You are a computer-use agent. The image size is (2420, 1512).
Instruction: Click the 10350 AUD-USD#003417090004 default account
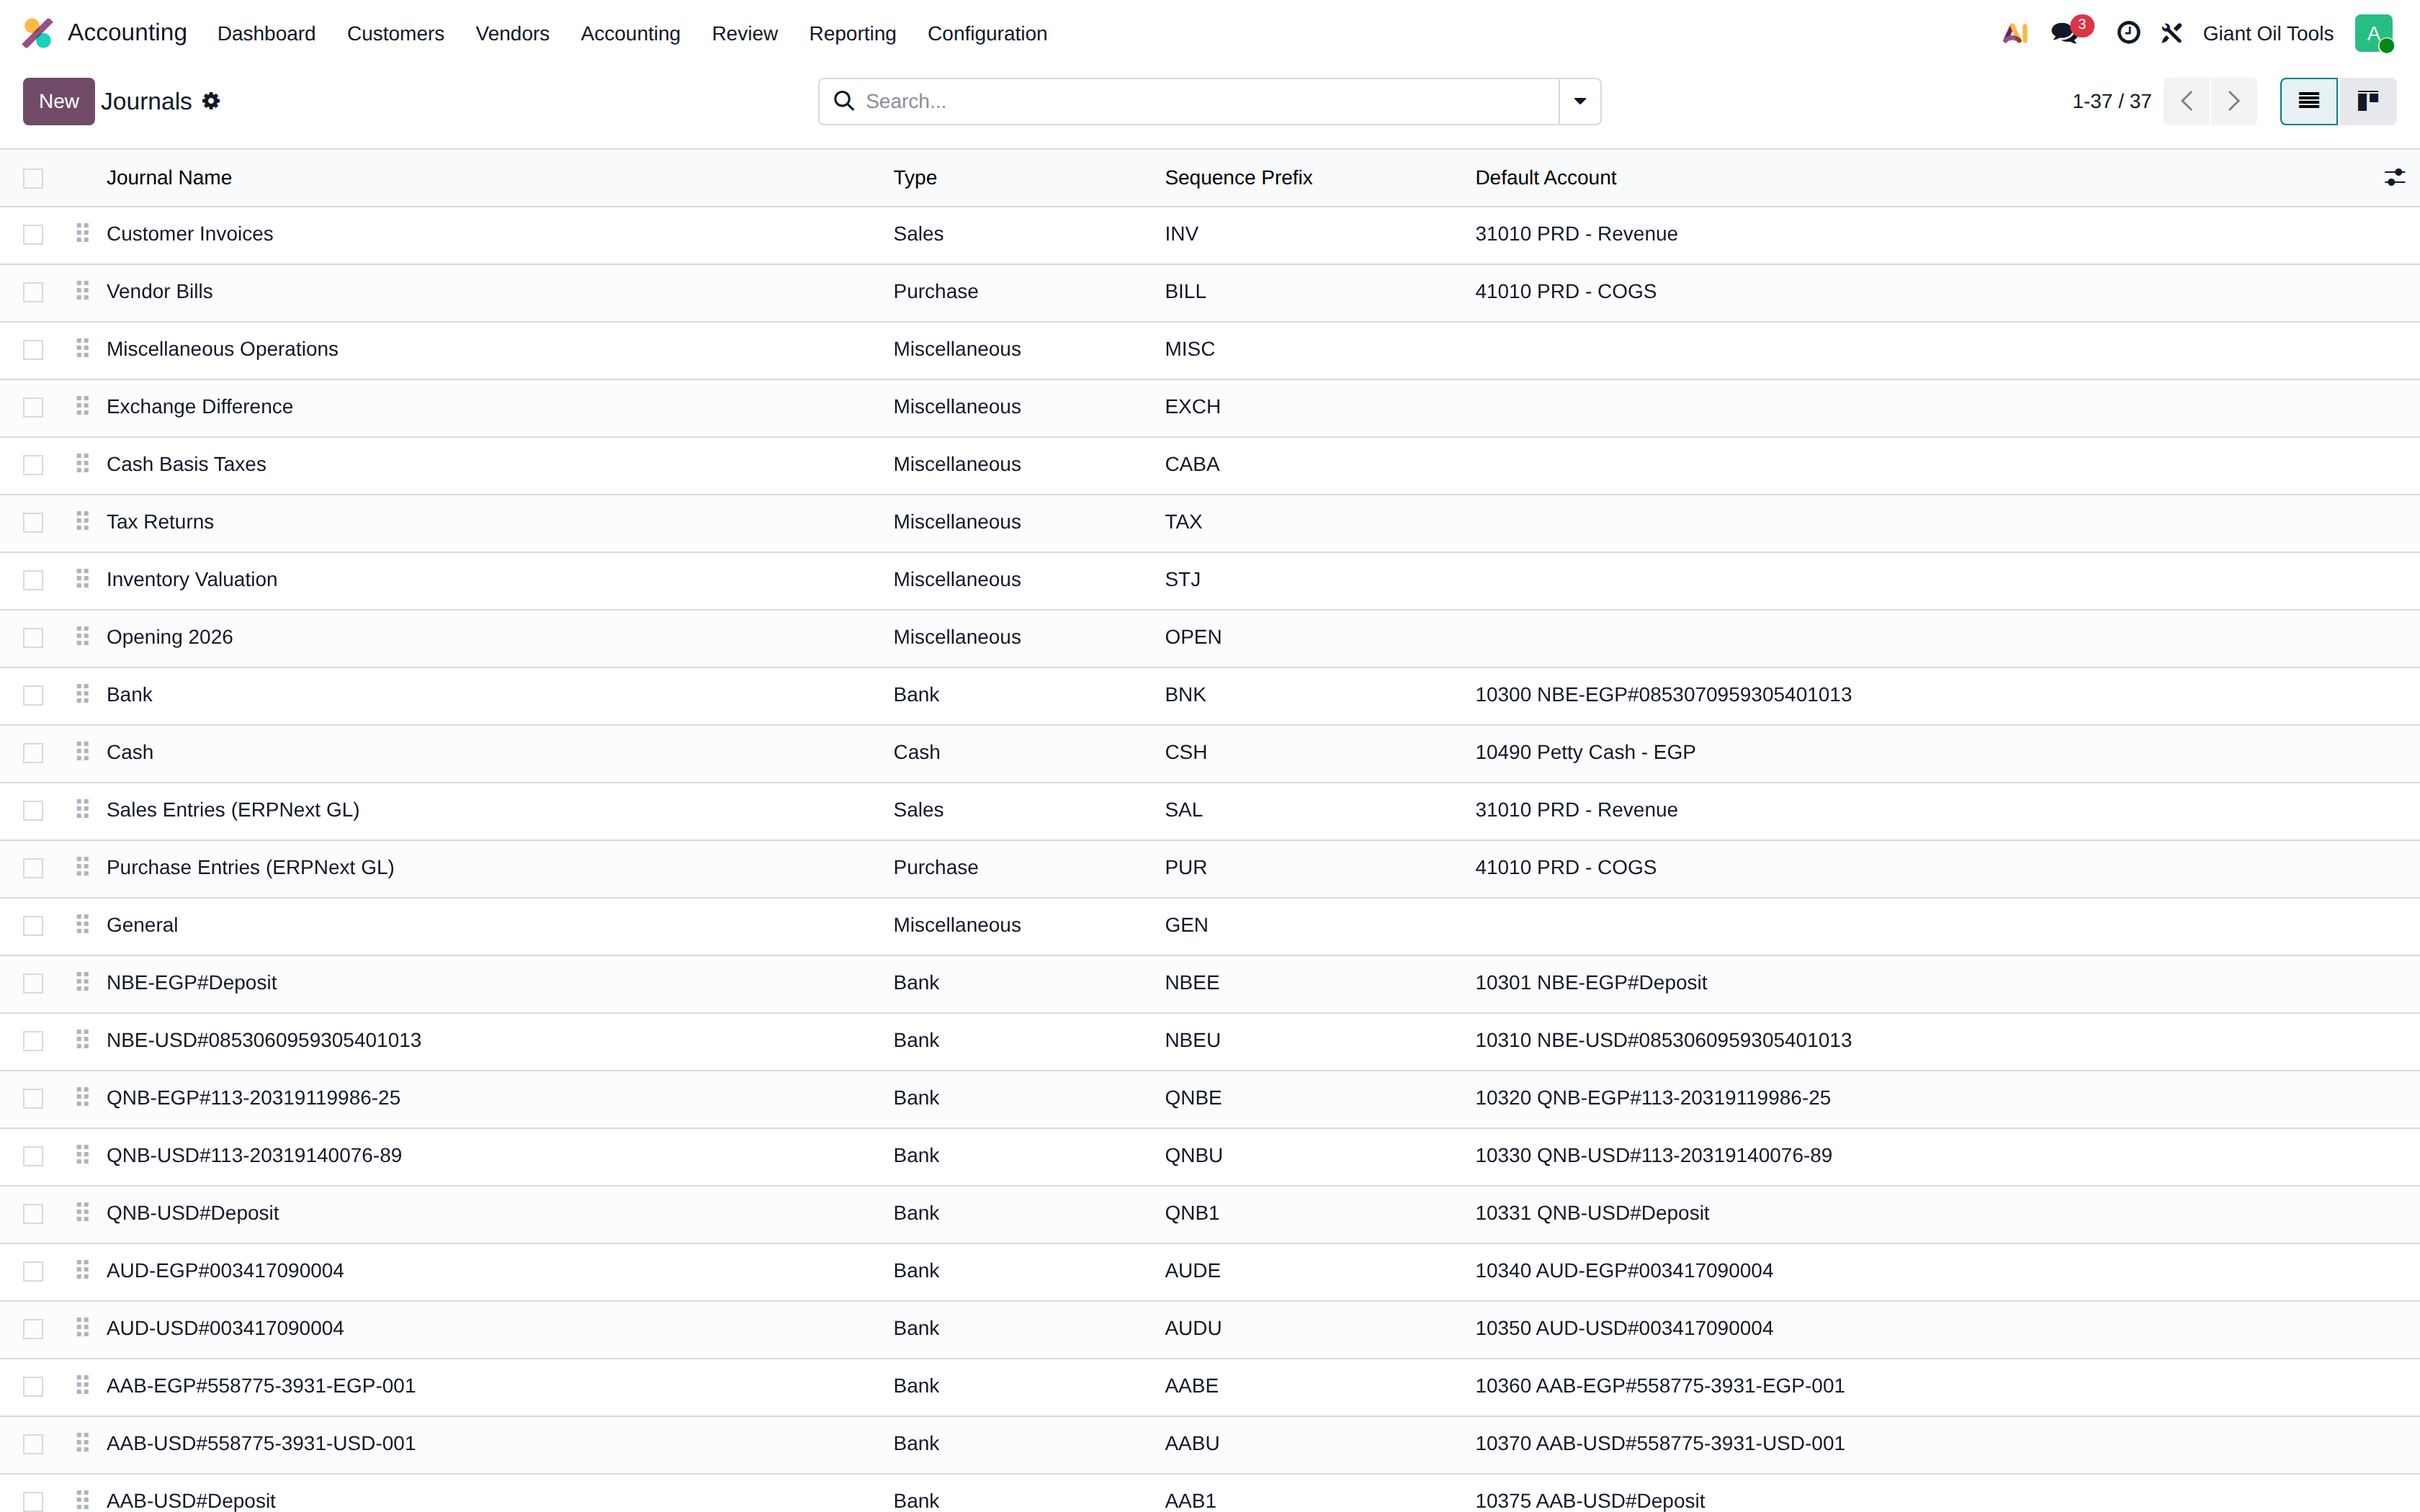click(x=1624, y=1328)
